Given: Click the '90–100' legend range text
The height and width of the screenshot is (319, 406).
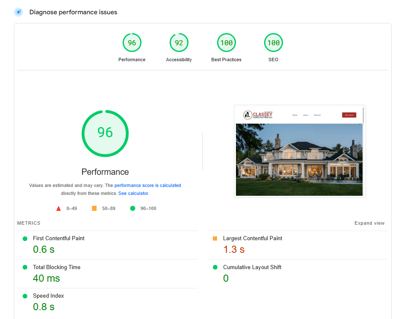Looking at the screenshot, I should [148, 208].
